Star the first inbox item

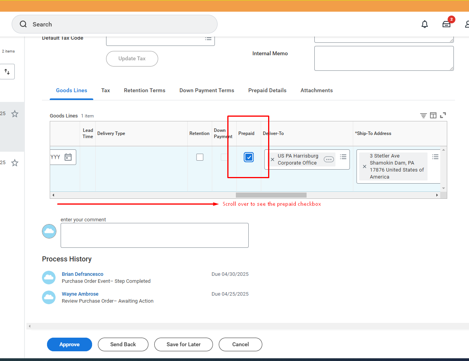click(15, 114)
